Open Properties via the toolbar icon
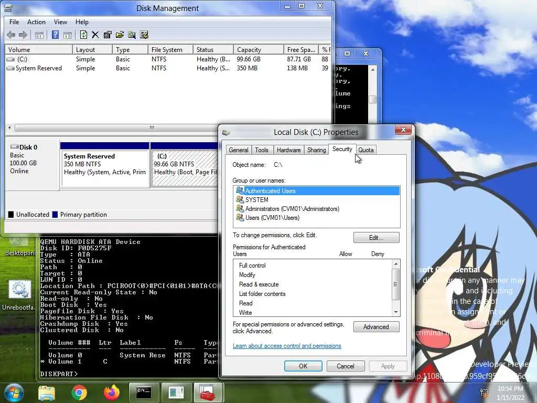The width and height of the screenshot is (537, 403). tap(107, 35)
